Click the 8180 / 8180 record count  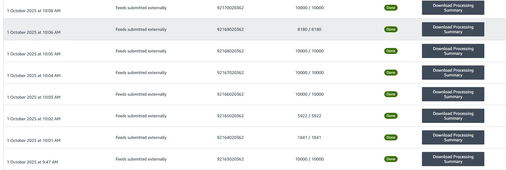click(x=309, y=29)
